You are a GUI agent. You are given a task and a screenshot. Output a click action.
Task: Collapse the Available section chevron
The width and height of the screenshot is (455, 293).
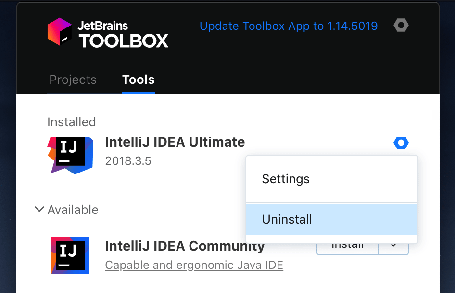point(39,209)
